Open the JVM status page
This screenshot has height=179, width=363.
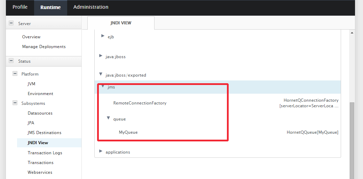click(31, 84)
